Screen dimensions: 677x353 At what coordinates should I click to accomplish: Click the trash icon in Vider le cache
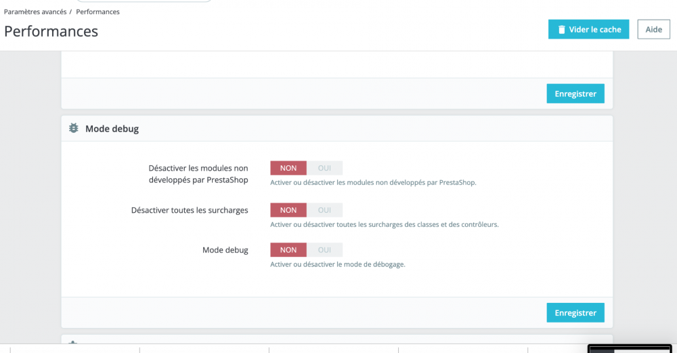(561, 30)
